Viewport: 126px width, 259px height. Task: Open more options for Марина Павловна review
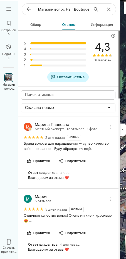click(110, 127)
